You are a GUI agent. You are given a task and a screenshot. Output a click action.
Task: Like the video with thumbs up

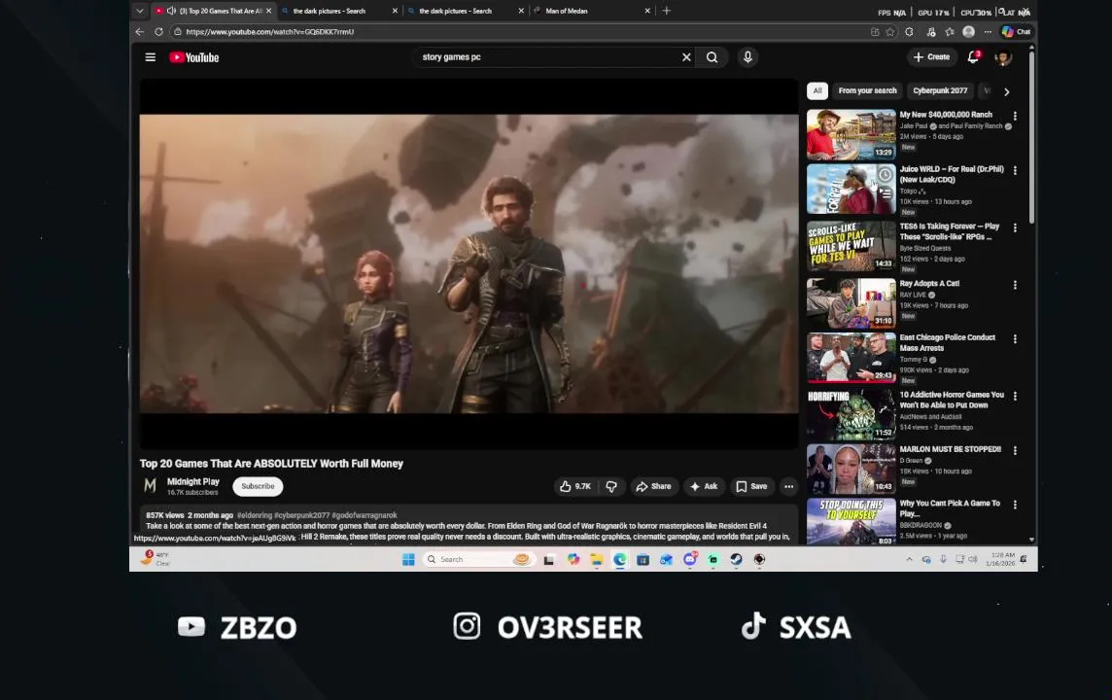[x=575, y=486]
